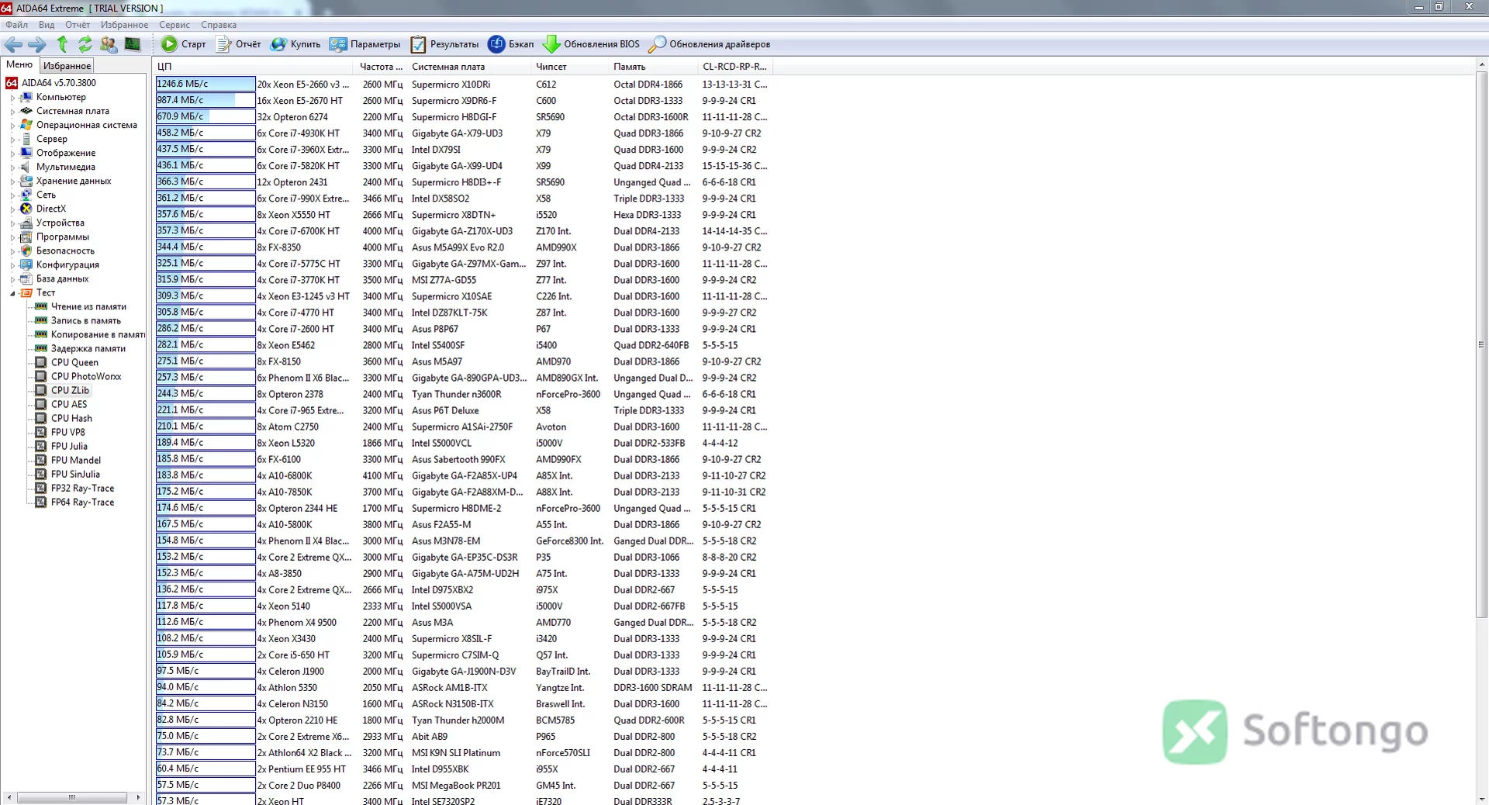1489x805 pixels.
Task: Open BIOS updates via green arrow icon
Action: point(551,44)
